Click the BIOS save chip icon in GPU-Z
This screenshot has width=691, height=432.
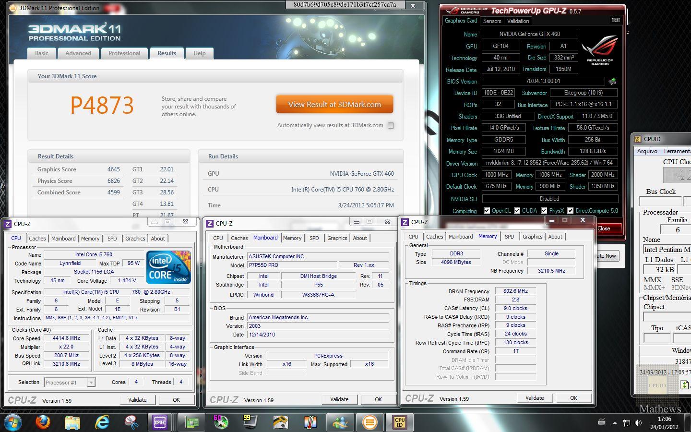click(x=612, y=82)
